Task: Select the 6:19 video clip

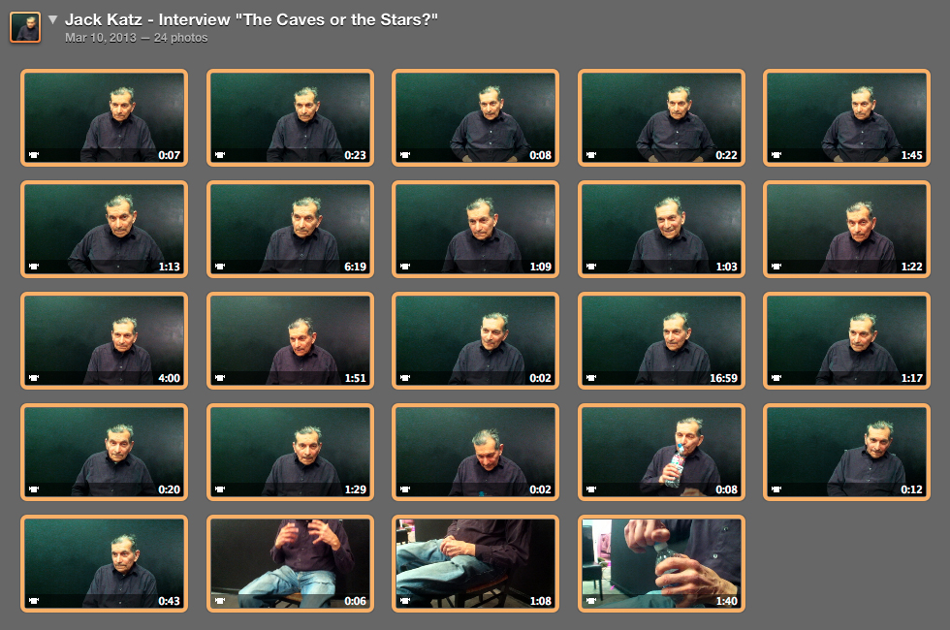Action: click(290, 229)
